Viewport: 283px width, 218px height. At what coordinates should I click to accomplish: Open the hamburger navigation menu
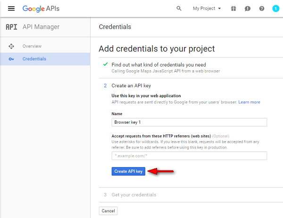[11, 8]
